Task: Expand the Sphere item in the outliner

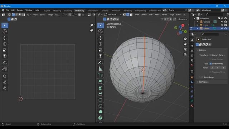Action: point(198,29)
